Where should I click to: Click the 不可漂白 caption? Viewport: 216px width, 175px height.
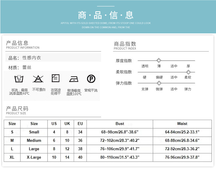pyautogui.click(x=39, y=90)
